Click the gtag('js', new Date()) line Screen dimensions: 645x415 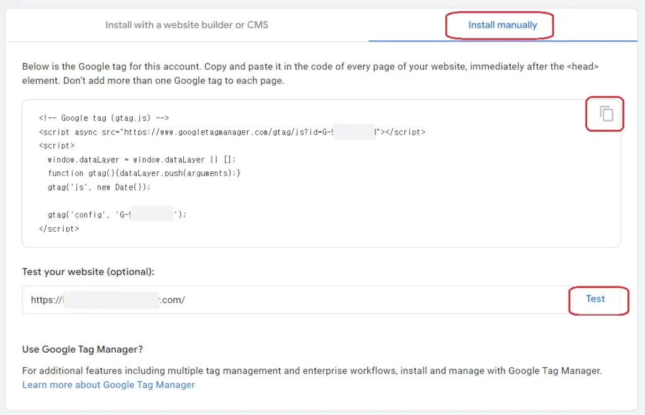pyautogui.click(x=99, y=187)
